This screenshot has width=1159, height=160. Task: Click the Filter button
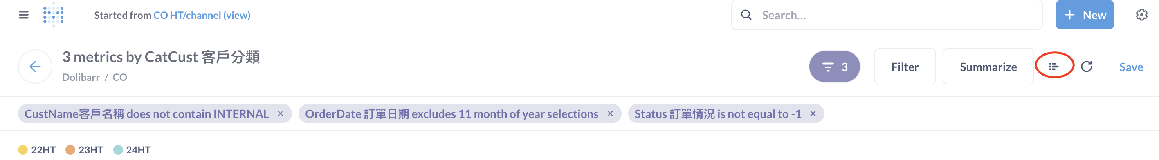[905, 67]
